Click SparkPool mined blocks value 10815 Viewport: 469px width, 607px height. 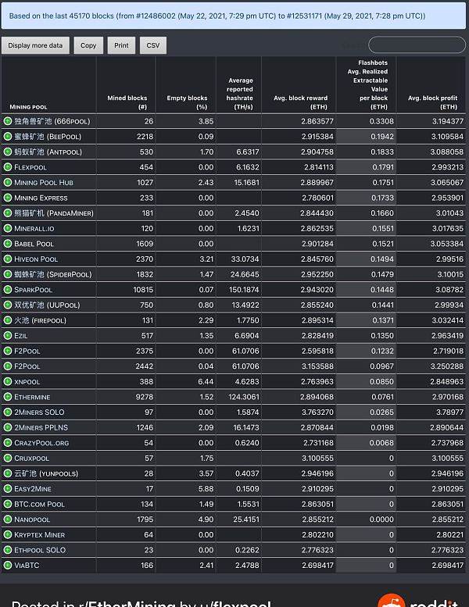tap(143, 290)
